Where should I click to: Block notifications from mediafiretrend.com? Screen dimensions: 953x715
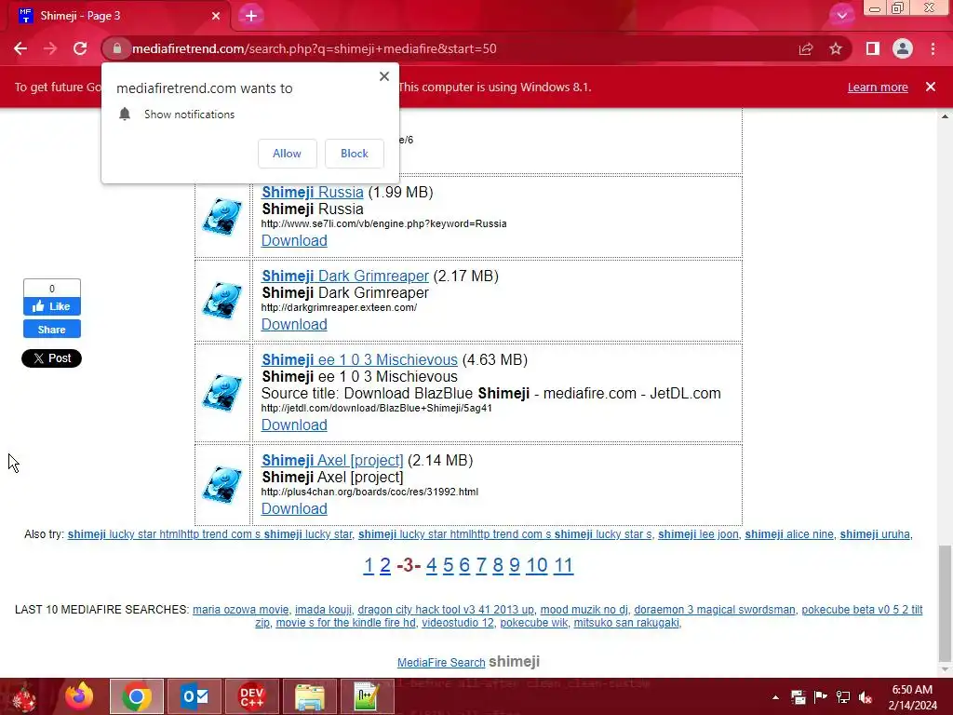[x=355, y=154]
